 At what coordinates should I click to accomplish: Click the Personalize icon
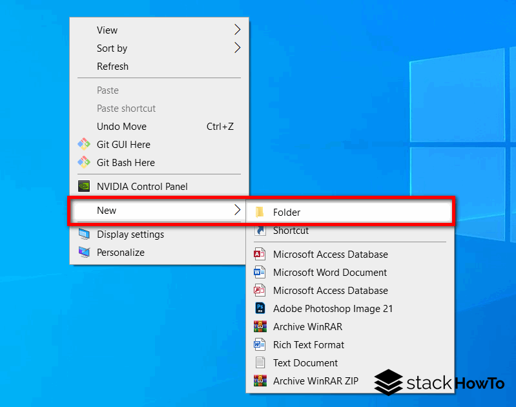tap(84, 252)
